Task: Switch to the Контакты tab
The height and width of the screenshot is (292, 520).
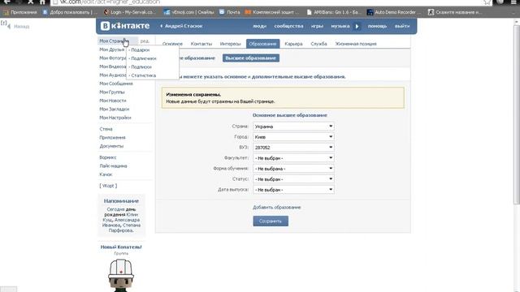Action: [x=201, y=44]
